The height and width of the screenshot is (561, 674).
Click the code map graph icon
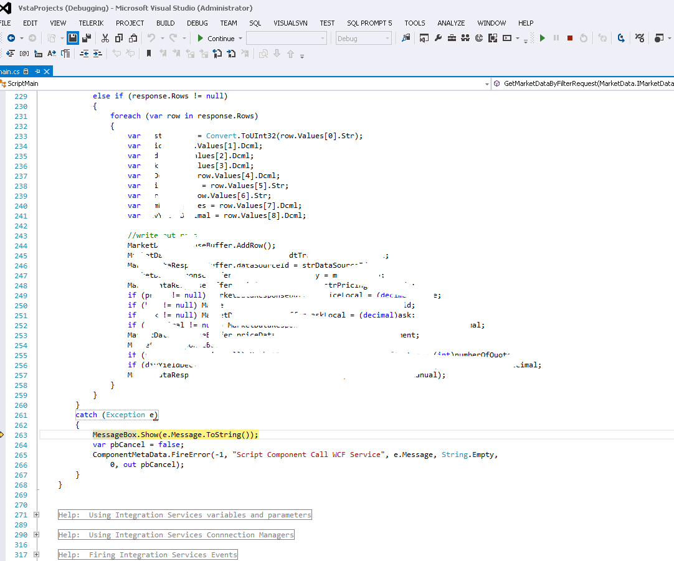click(640, 38)
